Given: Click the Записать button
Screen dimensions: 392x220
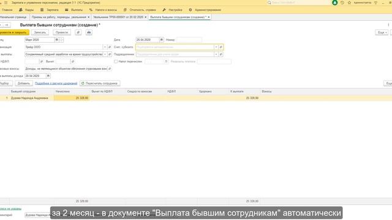Looking at the screenshot, I should click(x=40, y=32).
